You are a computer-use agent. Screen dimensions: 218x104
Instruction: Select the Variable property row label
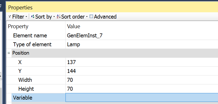click(x=23, y=98)
